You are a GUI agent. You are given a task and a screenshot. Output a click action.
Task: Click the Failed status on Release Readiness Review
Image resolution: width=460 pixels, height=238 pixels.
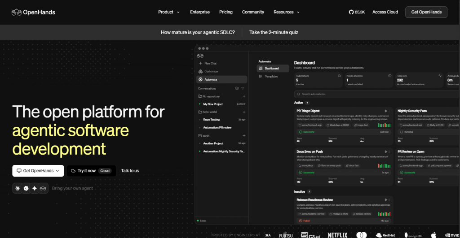pyautogui.click(x=304, y=221)
